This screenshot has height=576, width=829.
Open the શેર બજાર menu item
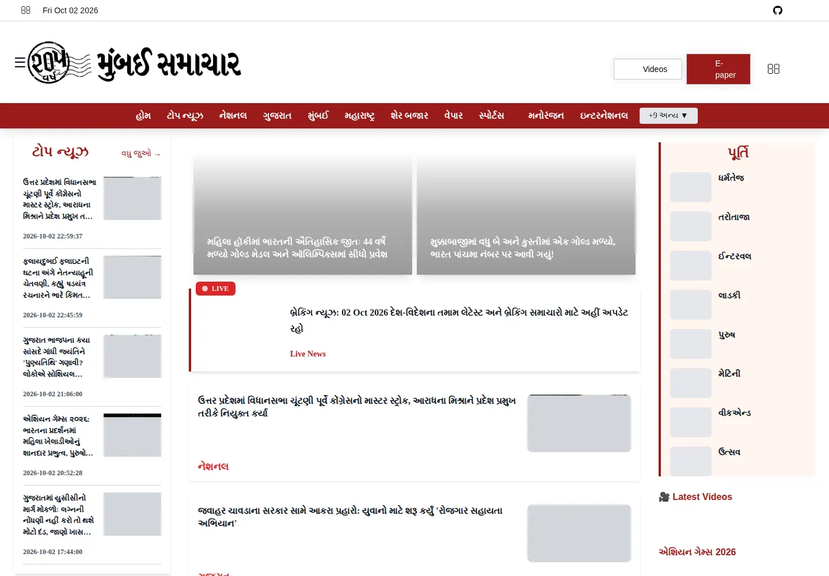409,116
